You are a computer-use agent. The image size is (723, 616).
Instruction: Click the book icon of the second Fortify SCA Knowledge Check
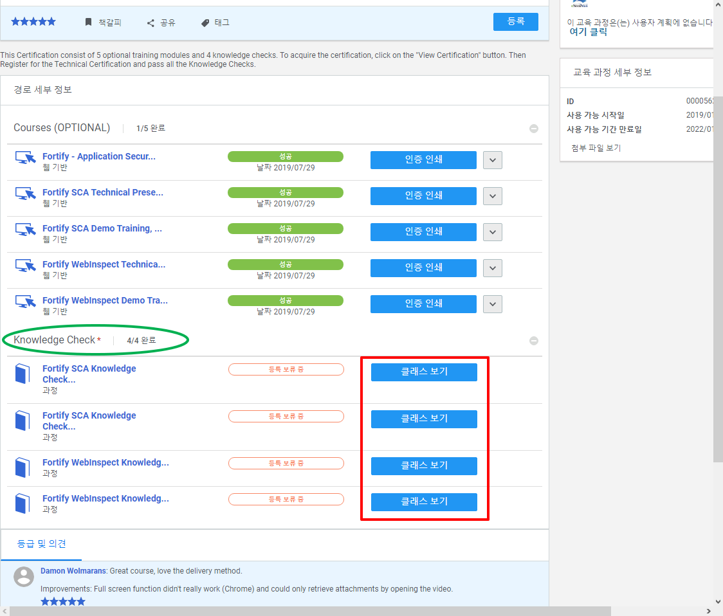pos(22,421)
